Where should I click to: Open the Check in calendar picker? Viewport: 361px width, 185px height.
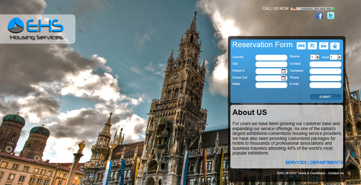coord(284,71)
